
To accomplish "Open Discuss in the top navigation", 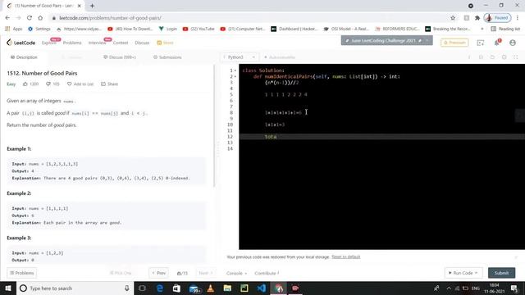I will point(142,43).
